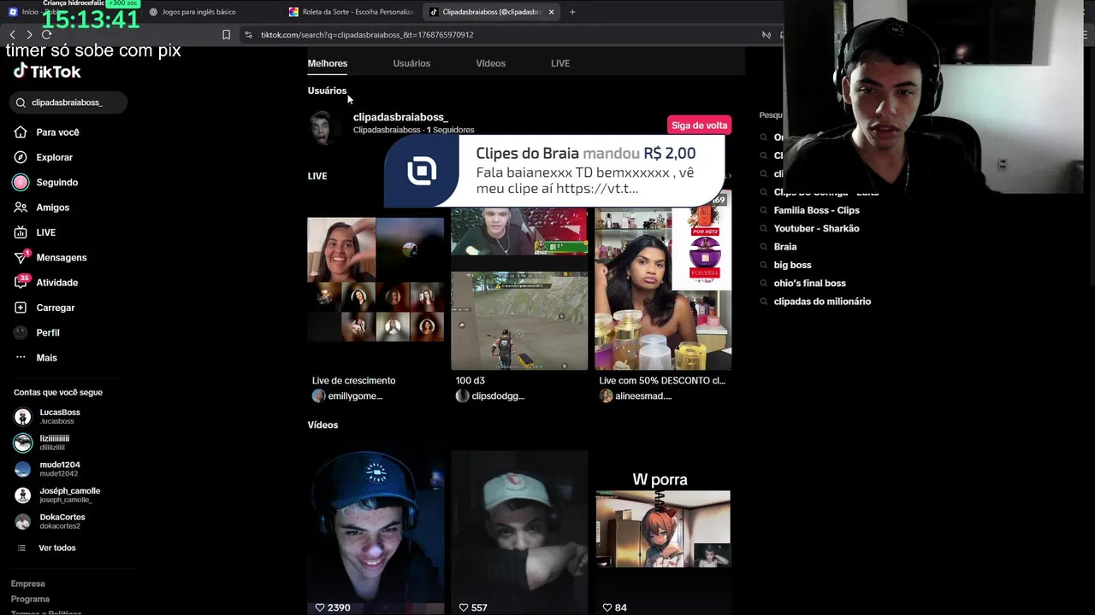Screen dimensions: 1095x615
Task: Click the Vídeos section heading
Action: click(x=323, y=425)
